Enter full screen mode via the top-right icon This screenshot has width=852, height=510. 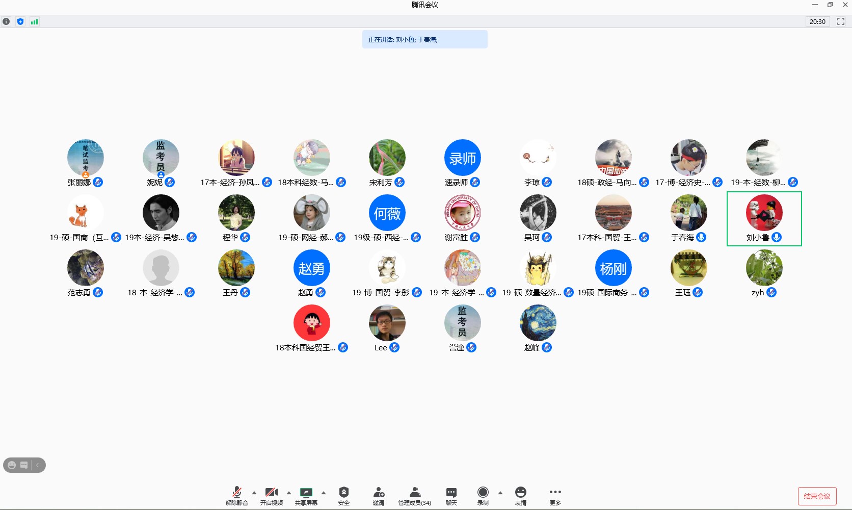click(x=841, y=21)
